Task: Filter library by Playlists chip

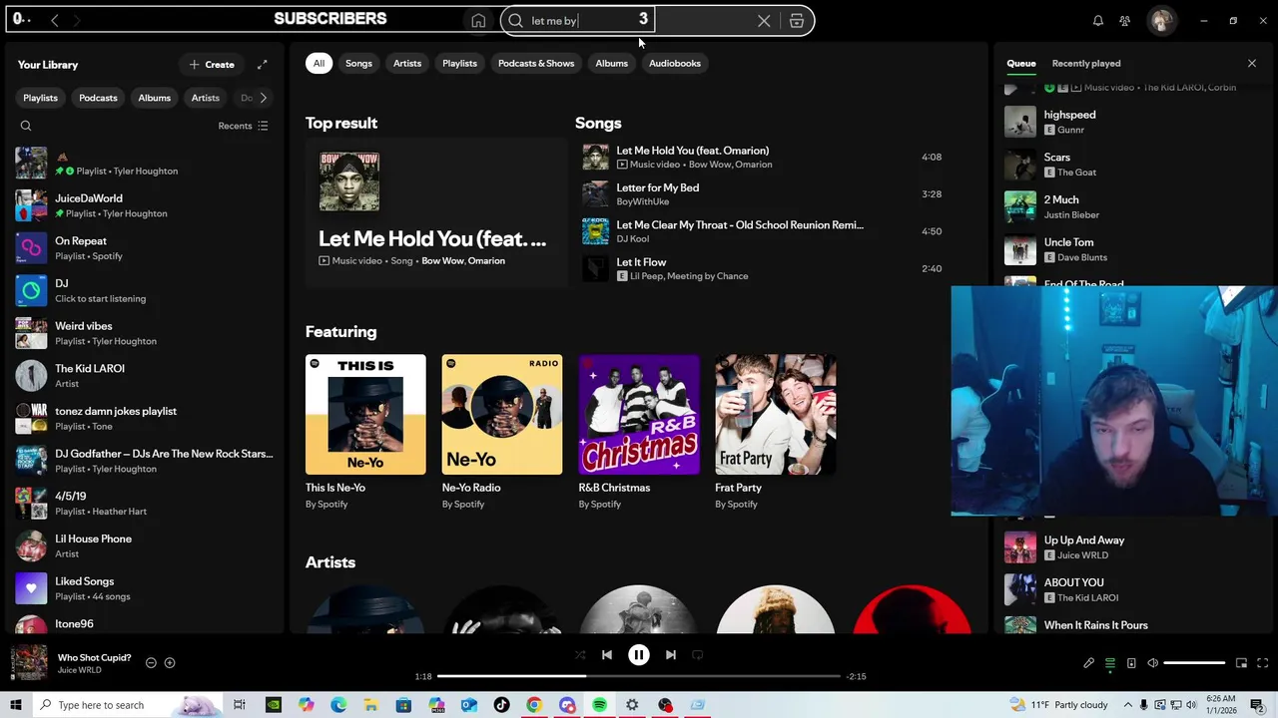Action: (x=40, y=98)
